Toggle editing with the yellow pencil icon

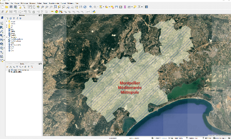pyautogui.click(x=7, y=12)
